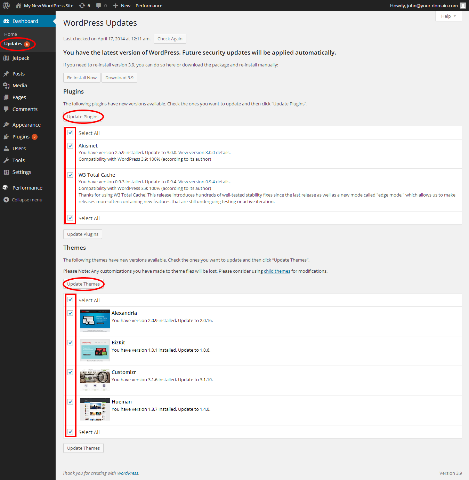Image resolution: width=469 pixels, height=480 pixels.
Task: Click the Posts pushpin icon
Action: click(6, 74)
